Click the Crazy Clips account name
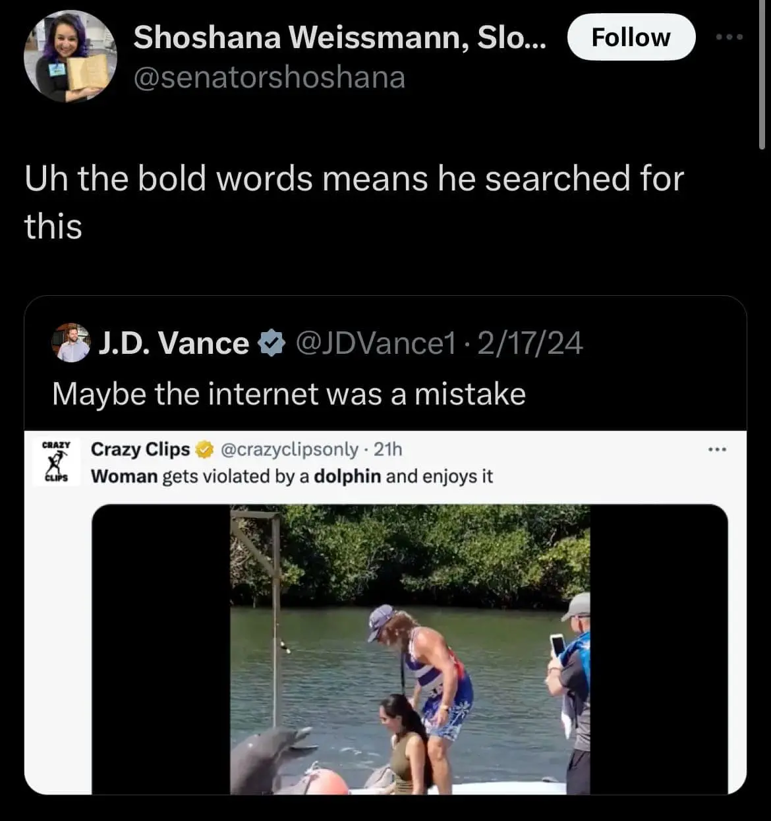 coord(140,449)
